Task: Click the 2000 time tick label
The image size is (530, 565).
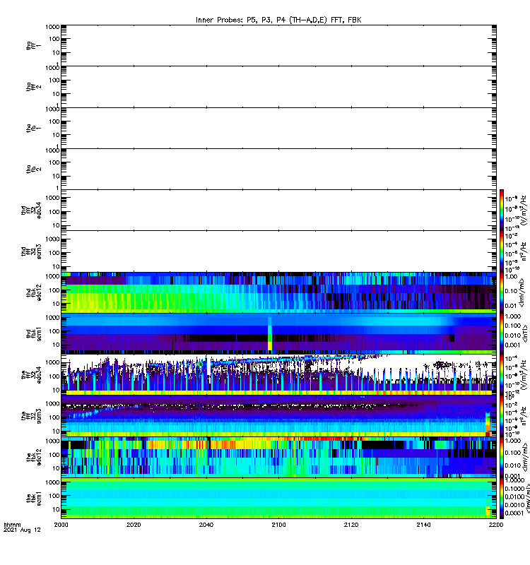Action: click(61, 525)
